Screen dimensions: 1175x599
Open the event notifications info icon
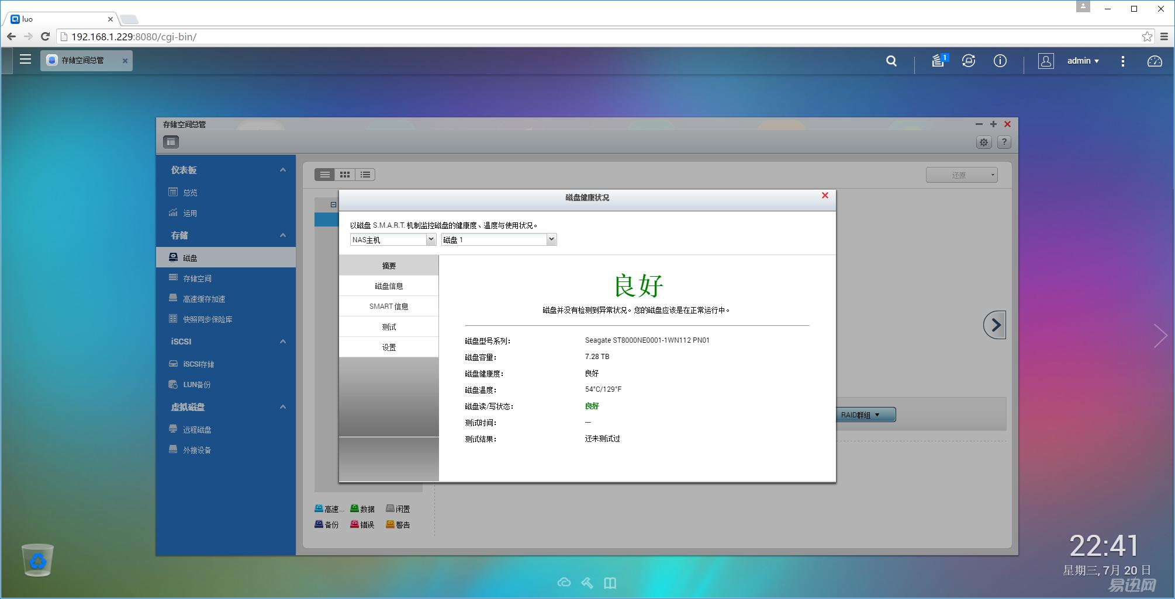1000,61
